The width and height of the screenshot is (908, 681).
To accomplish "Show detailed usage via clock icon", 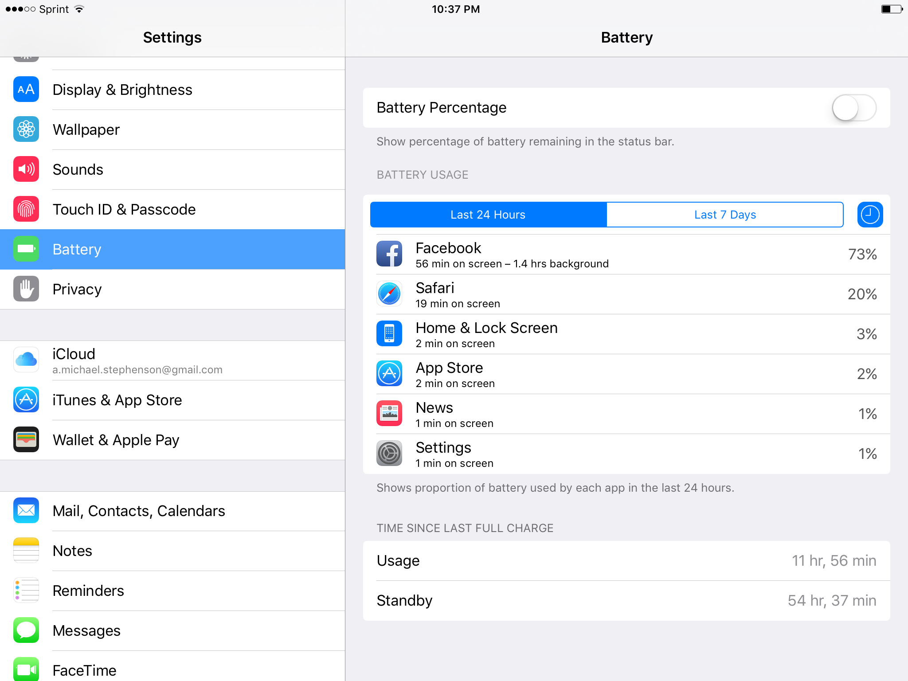I will point(870,215).
